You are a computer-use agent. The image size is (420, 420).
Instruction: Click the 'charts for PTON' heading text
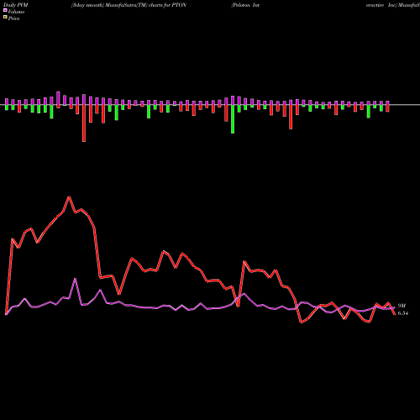click(167, 5)
